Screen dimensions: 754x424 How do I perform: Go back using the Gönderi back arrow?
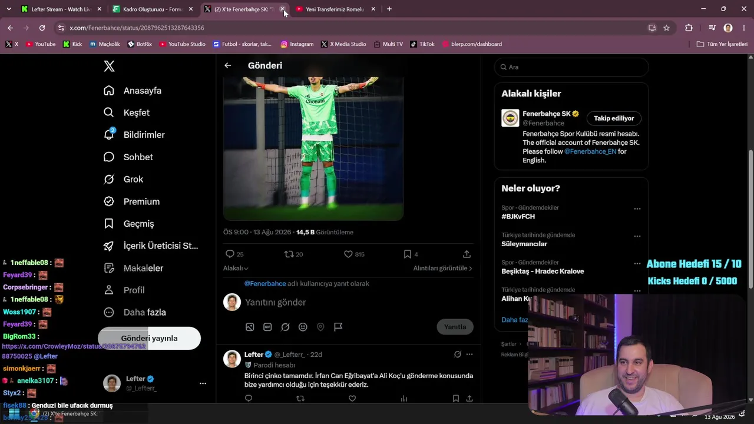[228, 65]
